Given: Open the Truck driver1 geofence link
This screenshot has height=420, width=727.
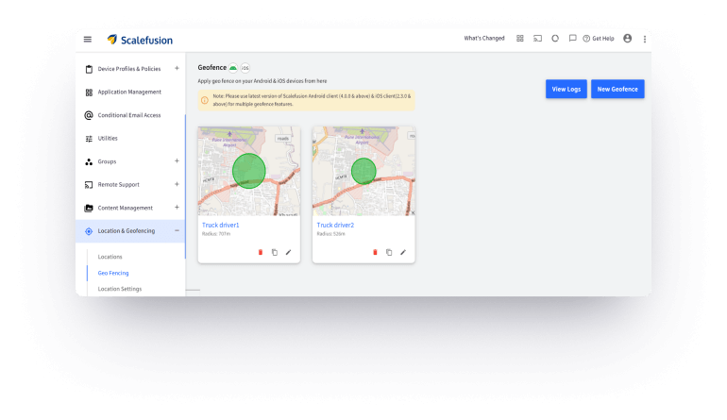Looking at the screenshot, I should tap(221, 225).
